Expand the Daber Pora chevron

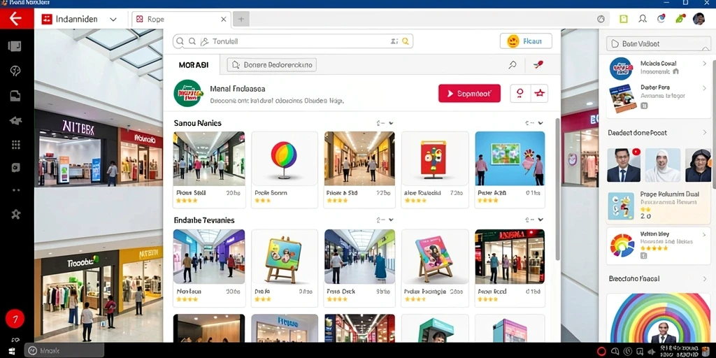click(704, 87)
